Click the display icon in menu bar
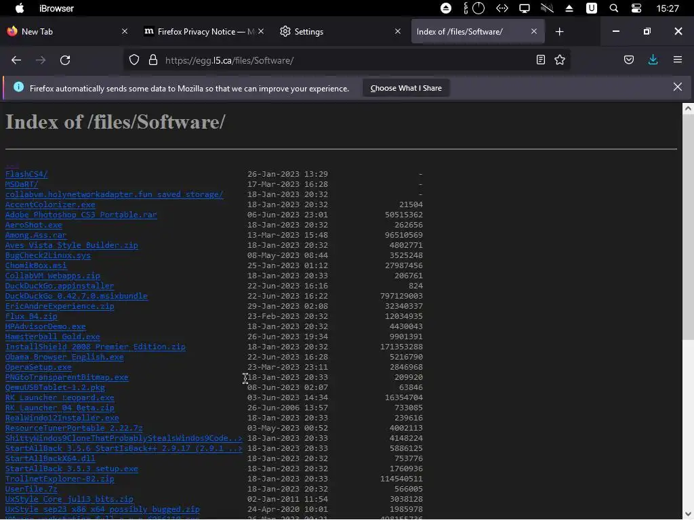Screen dimensions: 694x520 click(x=525, y=8)
